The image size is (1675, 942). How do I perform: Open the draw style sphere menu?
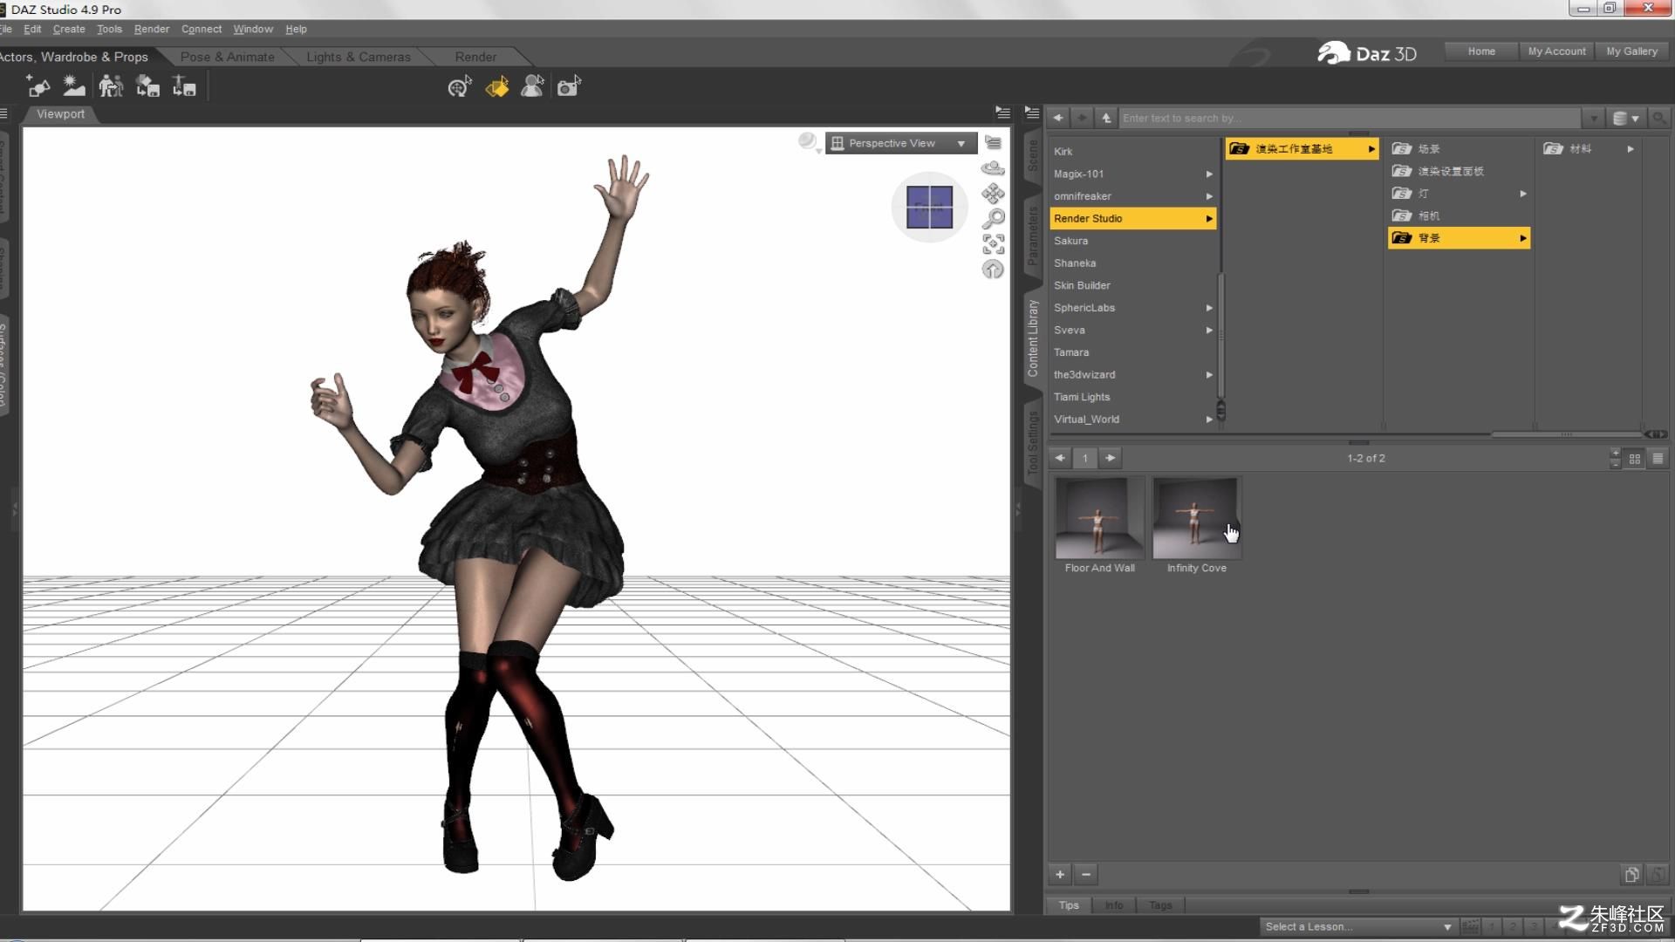pyautogui.click(x=809, y=142)
